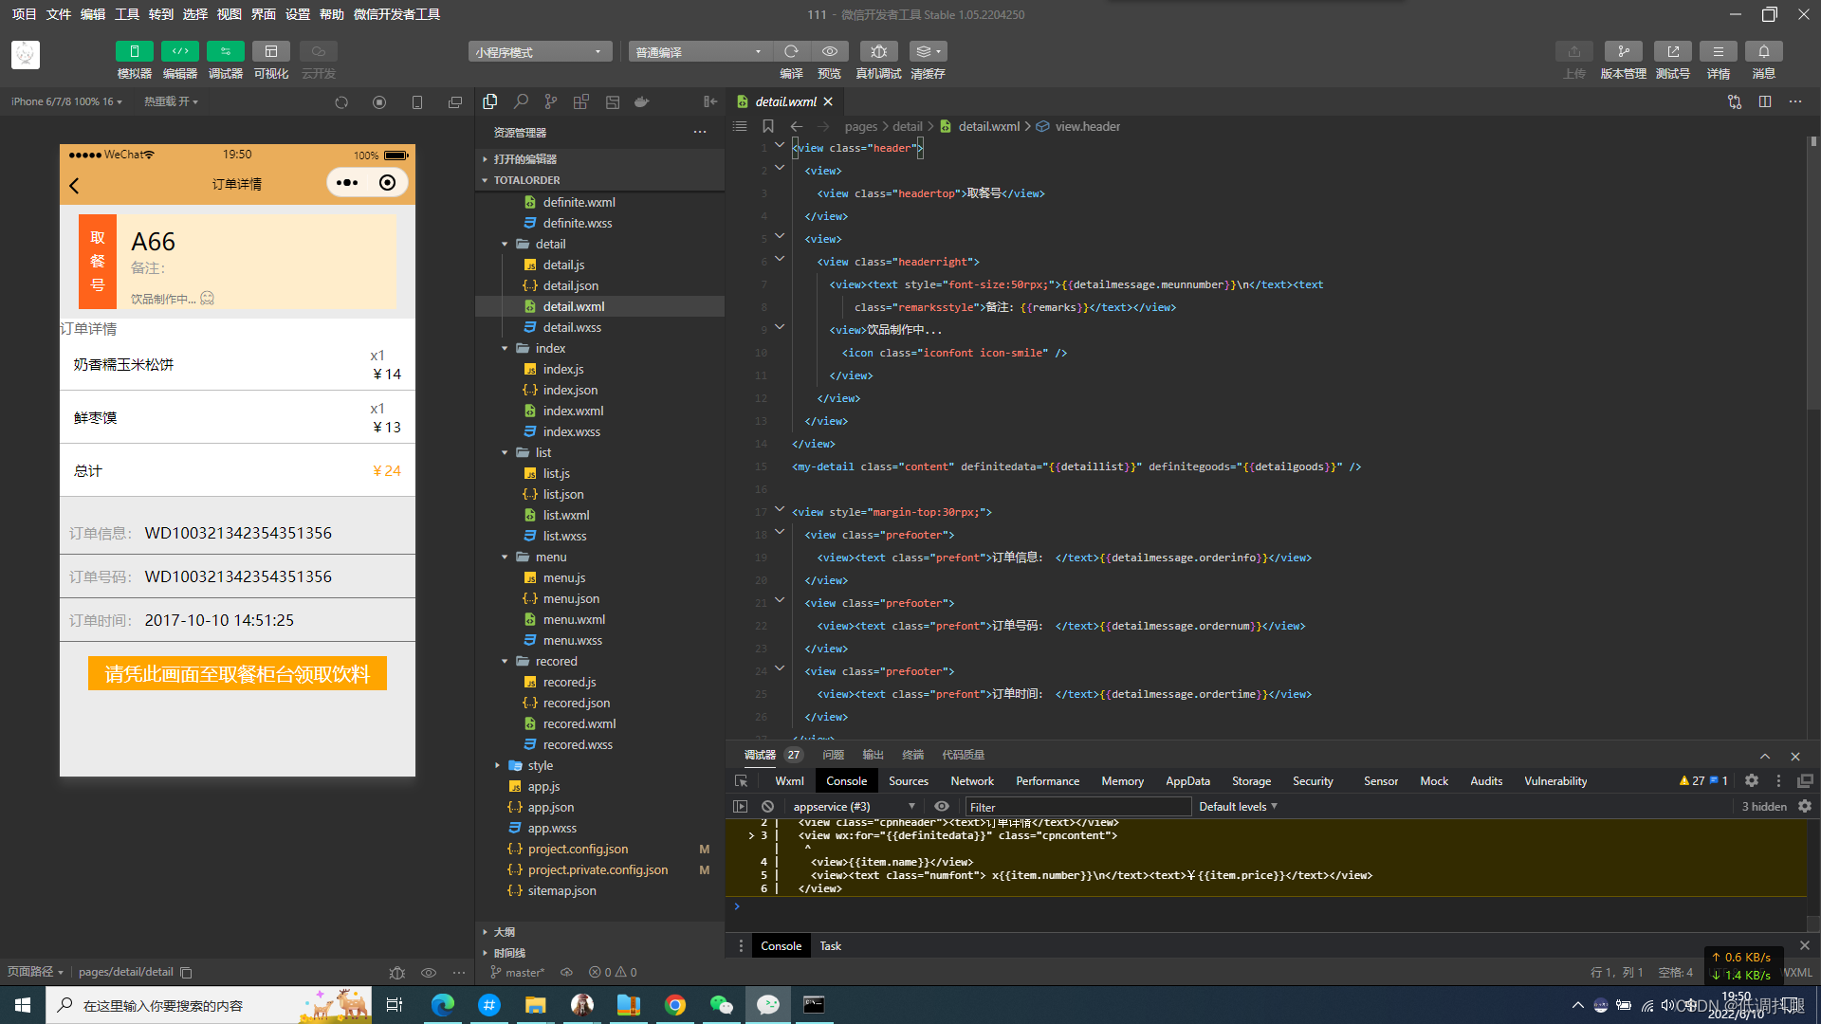Click the green Simulator toggle button
Image resolution: width=1821 pixels, height=1024 pixels.
[134, 51]
